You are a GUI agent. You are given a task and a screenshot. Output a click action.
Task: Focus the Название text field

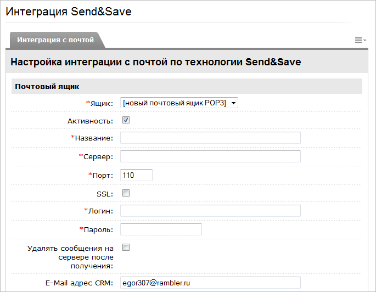[210, 138]
